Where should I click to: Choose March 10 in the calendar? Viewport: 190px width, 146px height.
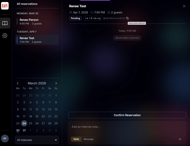click(x=24, y=109)
